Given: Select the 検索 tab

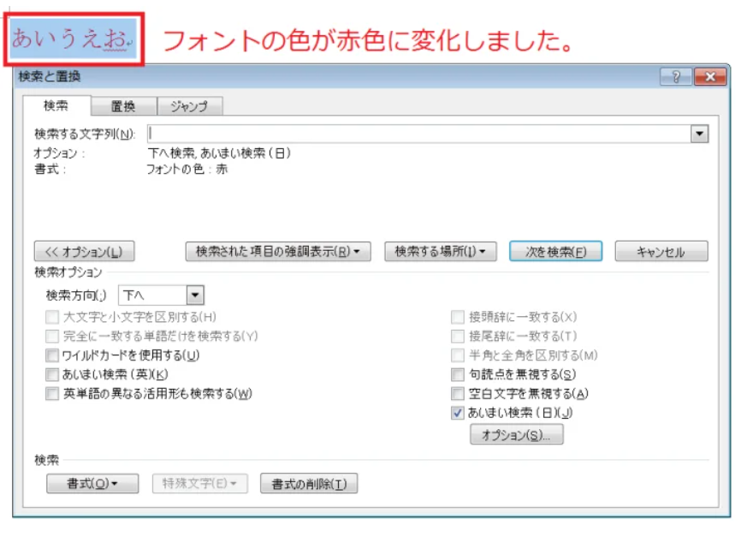Looking at the screenshot, I should click(x=56, y=106).
